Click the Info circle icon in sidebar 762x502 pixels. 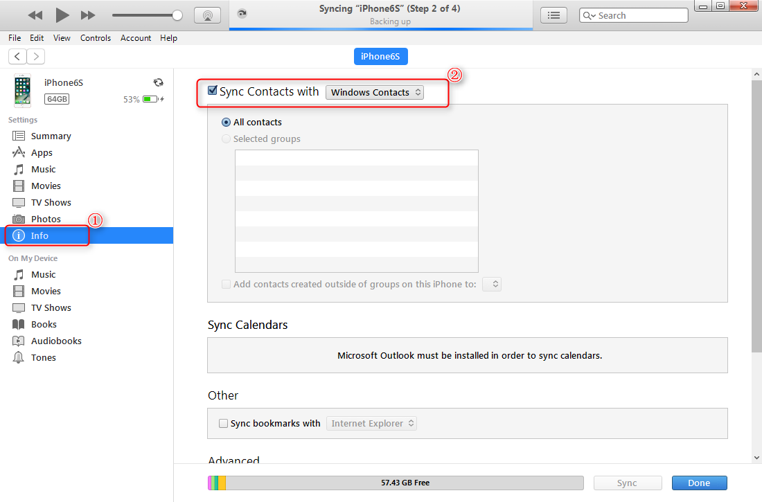19,235
